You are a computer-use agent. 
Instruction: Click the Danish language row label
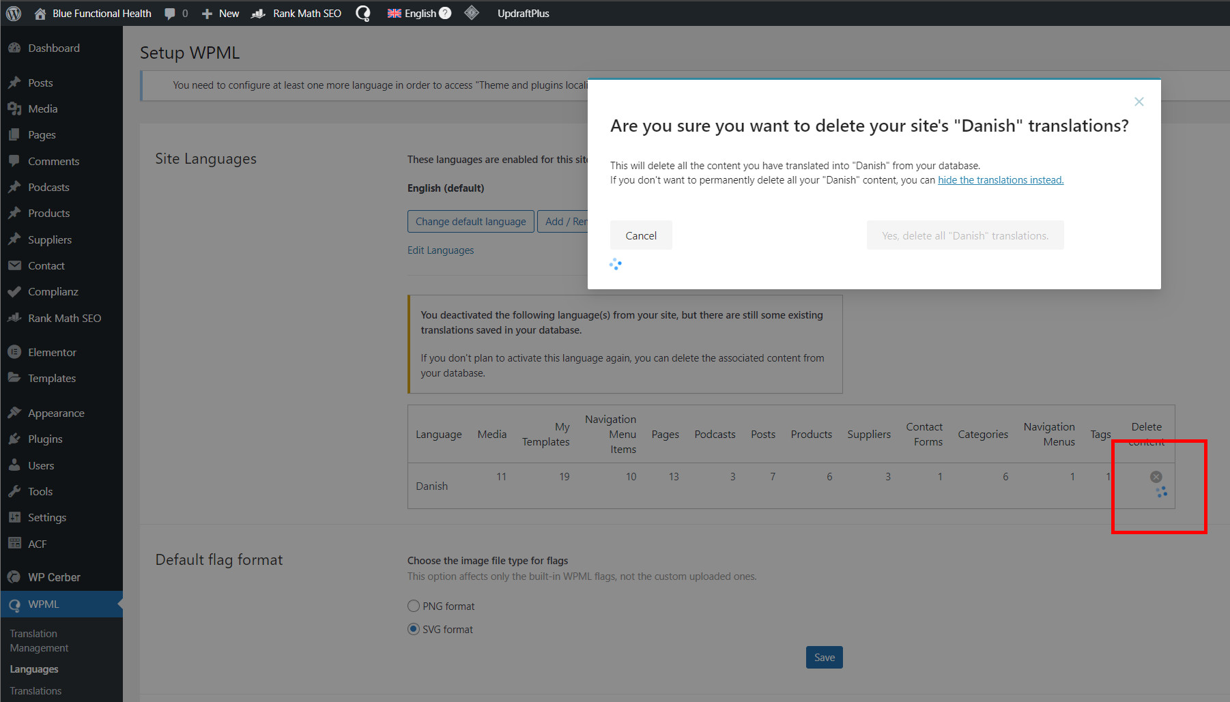tap(432, 486)
